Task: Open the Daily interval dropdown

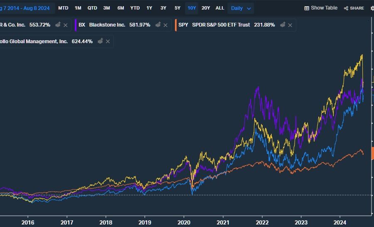Action: (241, 8)
